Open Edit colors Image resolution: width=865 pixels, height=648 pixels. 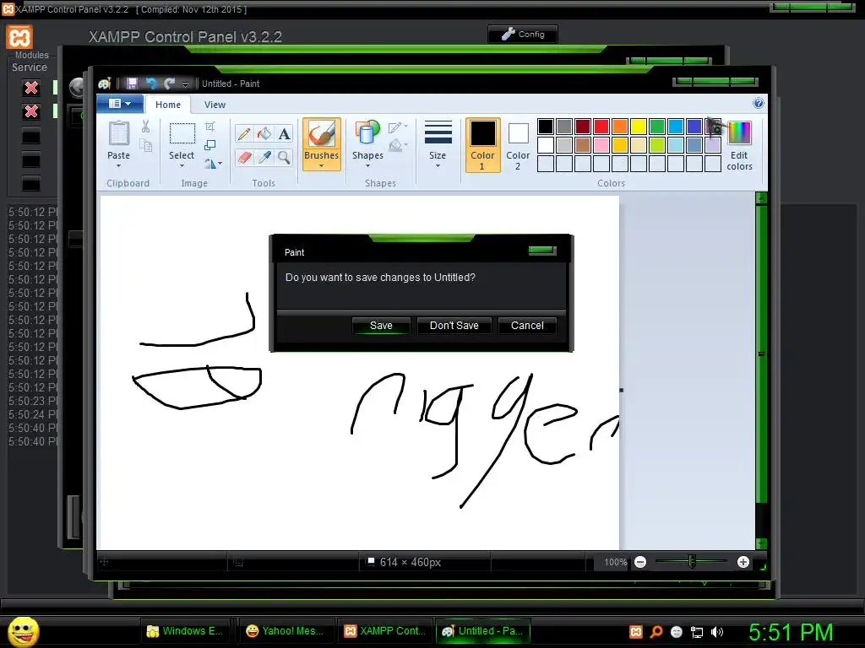739,145
